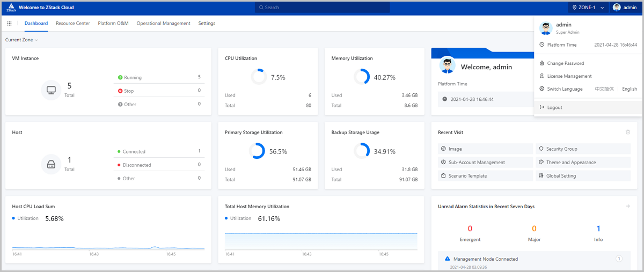Click the Memory Utilization progress ring
Viewport: 644px width, 272px height.
(x=362, y=77)
